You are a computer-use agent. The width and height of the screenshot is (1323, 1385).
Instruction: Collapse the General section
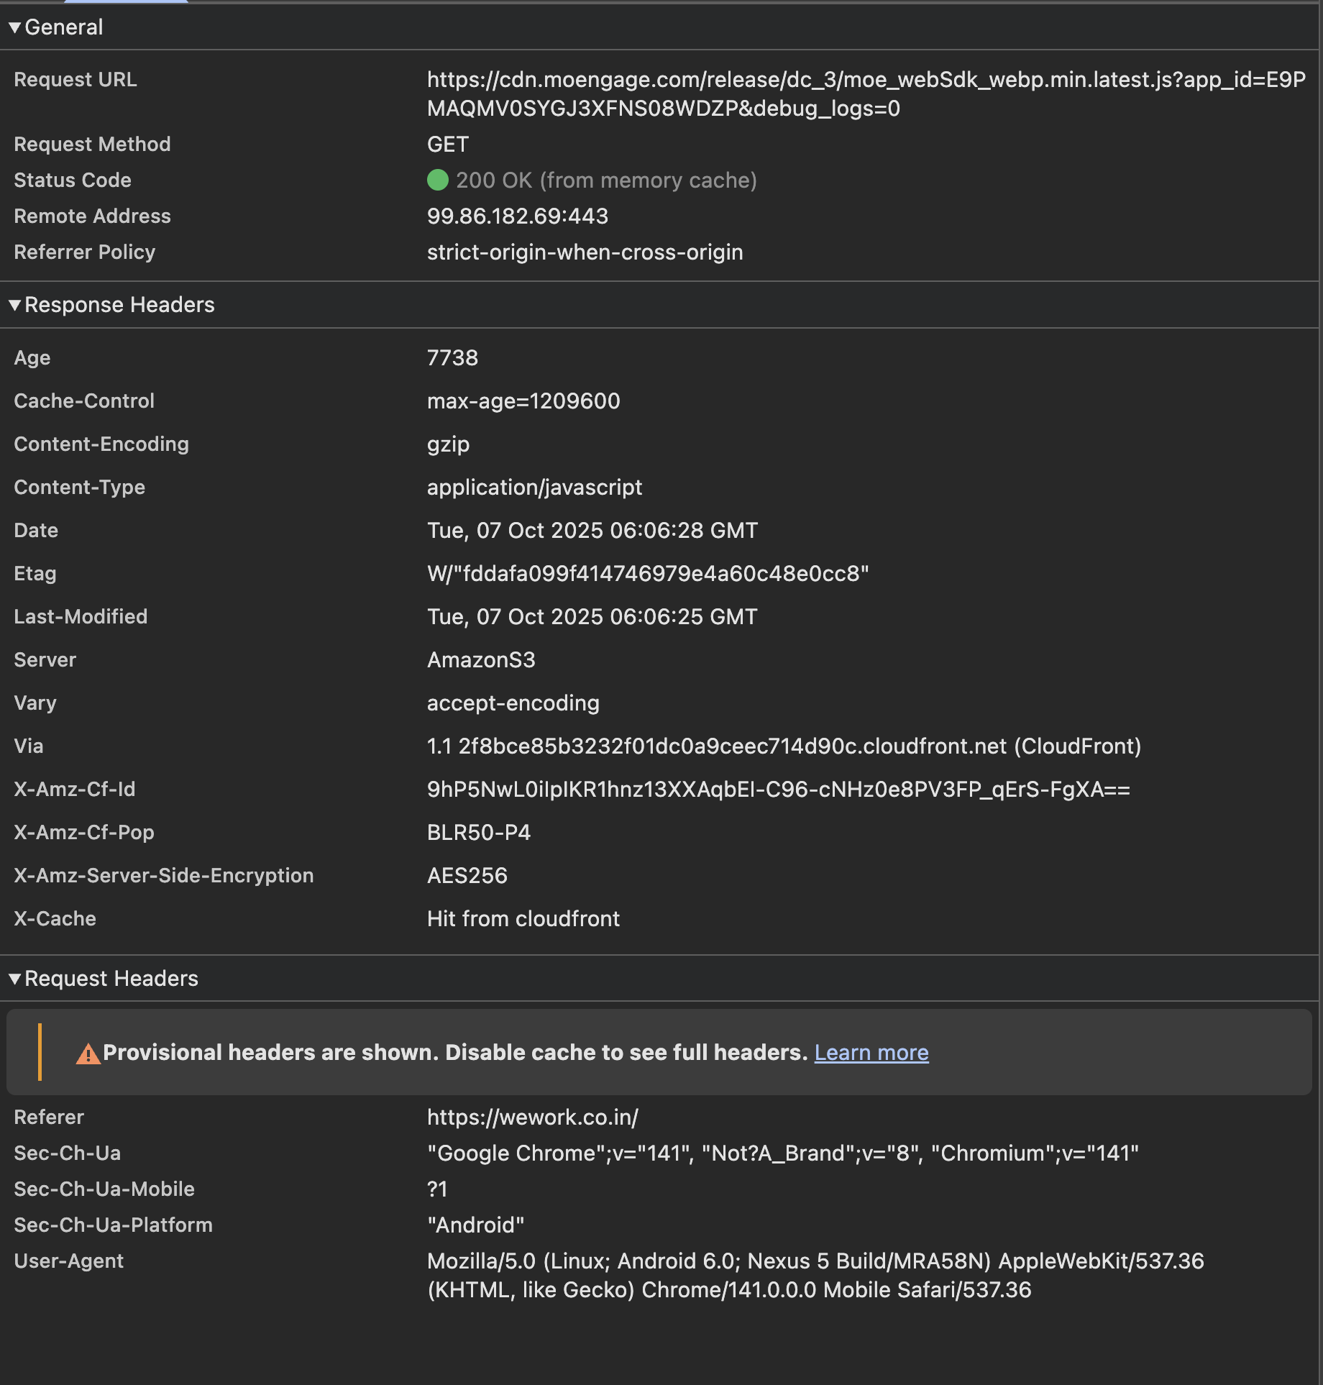pos(14,27)
